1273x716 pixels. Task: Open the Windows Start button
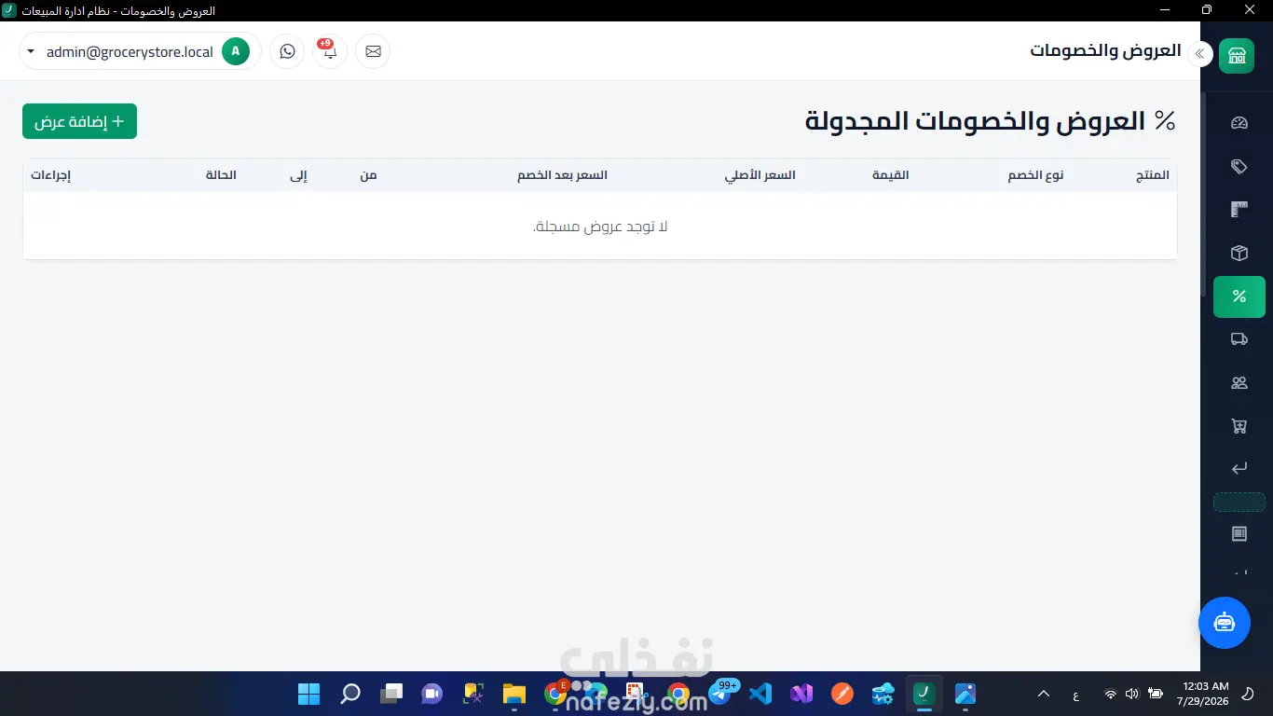(x=308, y=694)
